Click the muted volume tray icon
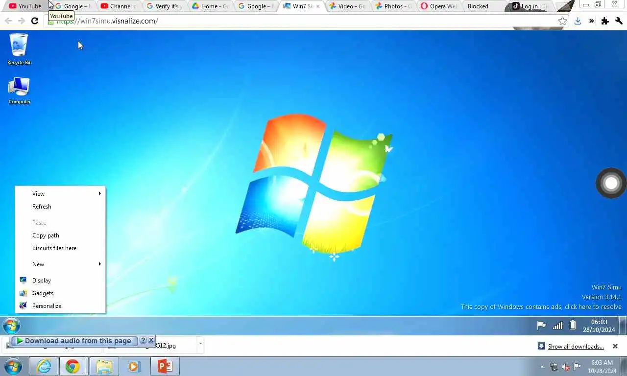Image resolution: width=627 pixels, height=376 pixels. [566, 367]
